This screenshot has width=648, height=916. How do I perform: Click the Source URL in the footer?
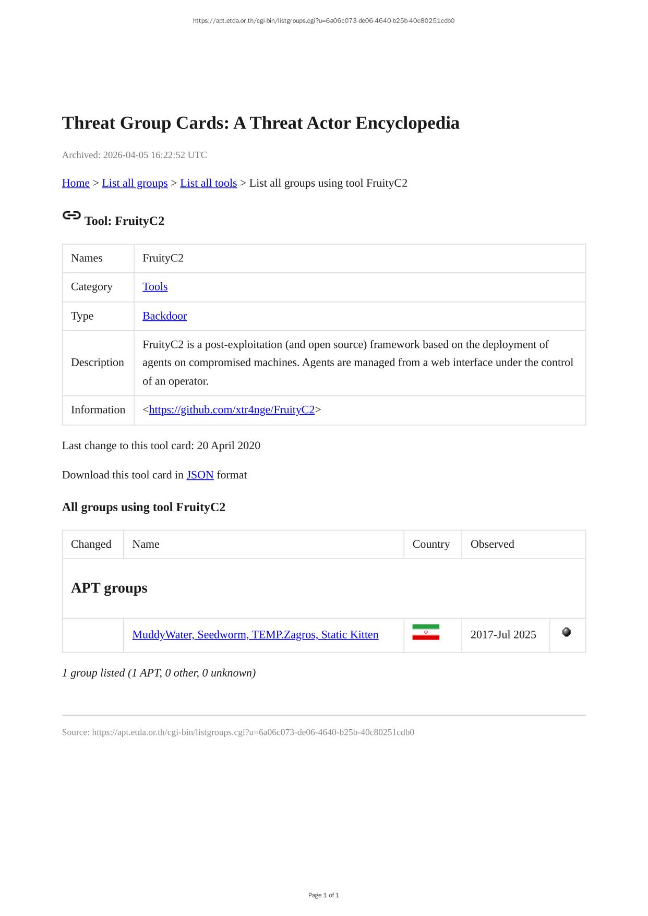coord(253,732)
